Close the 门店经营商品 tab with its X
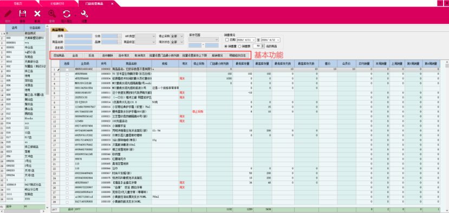Screen dimensions: 449x213 [x=112, y=4]
